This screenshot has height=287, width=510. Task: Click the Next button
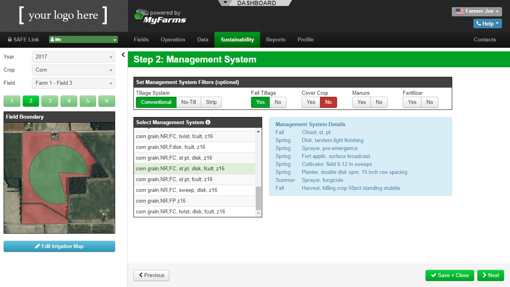click(x=490, y=275)
